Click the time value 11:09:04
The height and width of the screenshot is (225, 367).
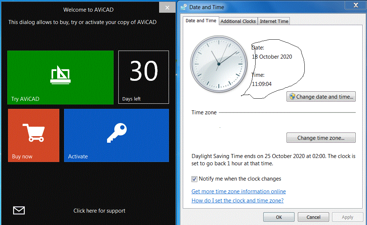(262, 84)
